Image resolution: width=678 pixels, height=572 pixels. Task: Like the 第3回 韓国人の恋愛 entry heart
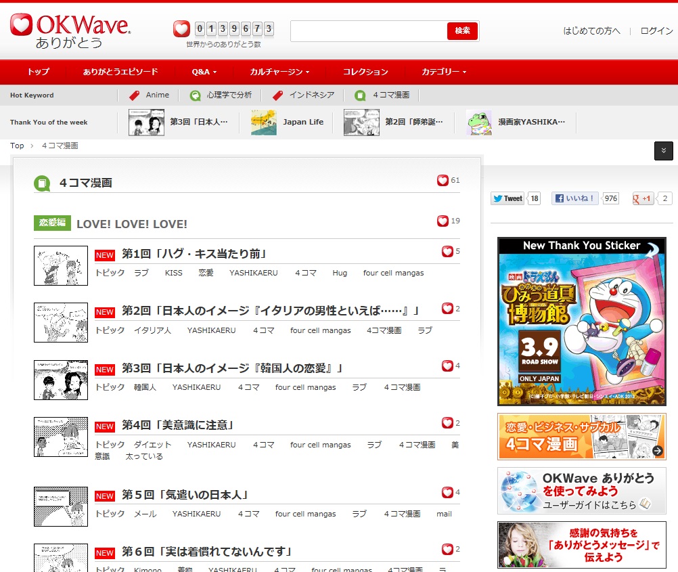(x=447, y=366)
